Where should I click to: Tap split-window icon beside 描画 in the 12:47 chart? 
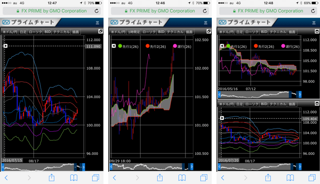(100, 31)
